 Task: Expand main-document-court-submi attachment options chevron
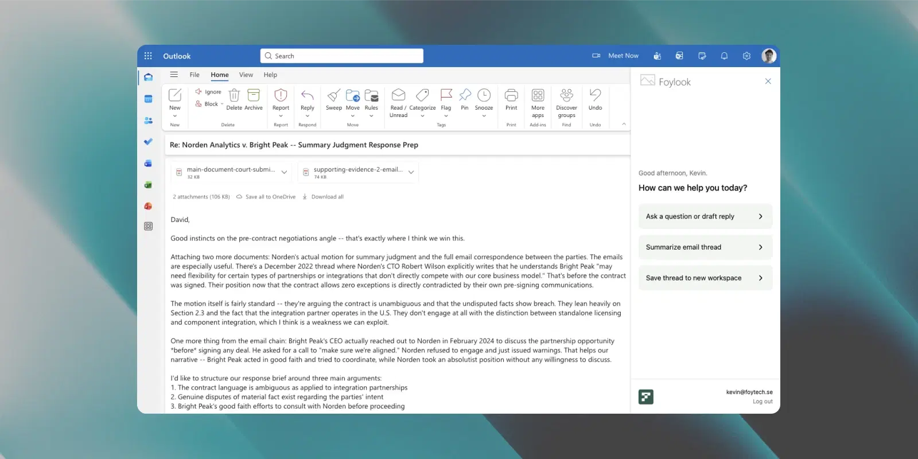[284, 172]
